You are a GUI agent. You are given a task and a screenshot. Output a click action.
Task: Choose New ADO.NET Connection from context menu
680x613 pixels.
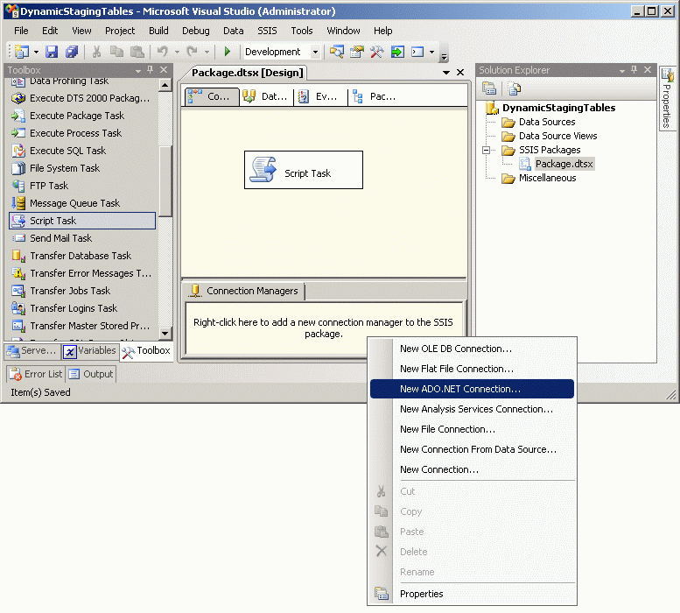(472, 389)
